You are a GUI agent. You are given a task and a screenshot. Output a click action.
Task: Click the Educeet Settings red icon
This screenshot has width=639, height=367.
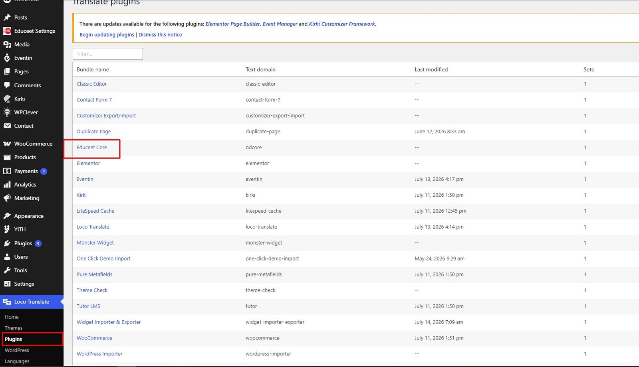point(7,31)
